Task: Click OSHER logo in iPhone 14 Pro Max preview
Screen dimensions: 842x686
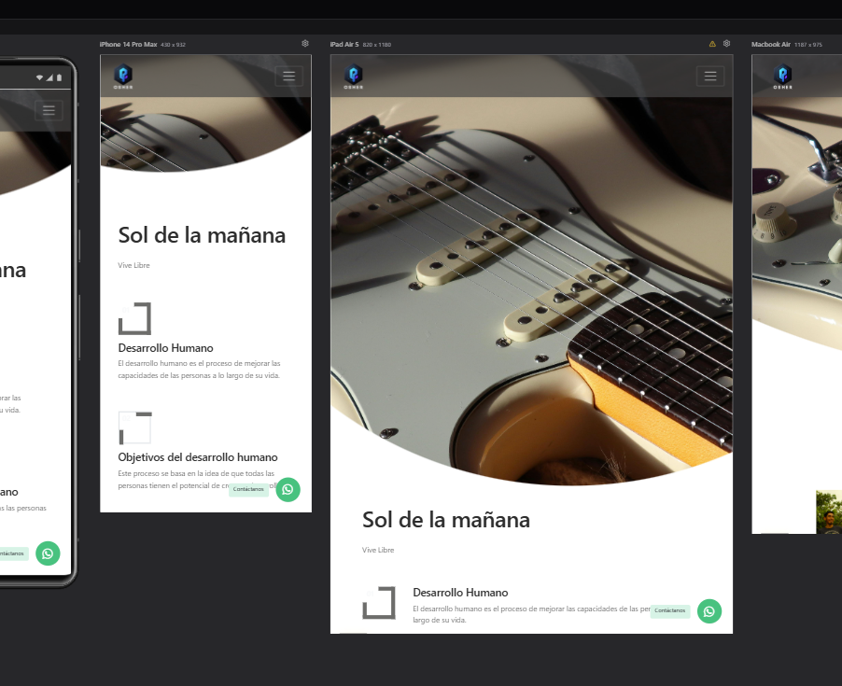Action: pos(123,77)
